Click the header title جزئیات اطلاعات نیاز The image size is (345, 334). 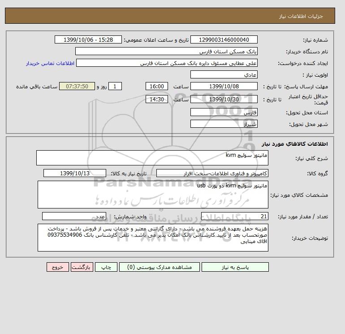point(301,16)
